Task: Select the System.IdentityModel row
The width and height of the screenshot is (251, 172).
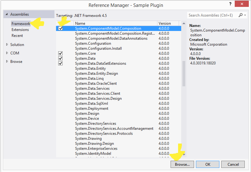Action: click(119, 154)
